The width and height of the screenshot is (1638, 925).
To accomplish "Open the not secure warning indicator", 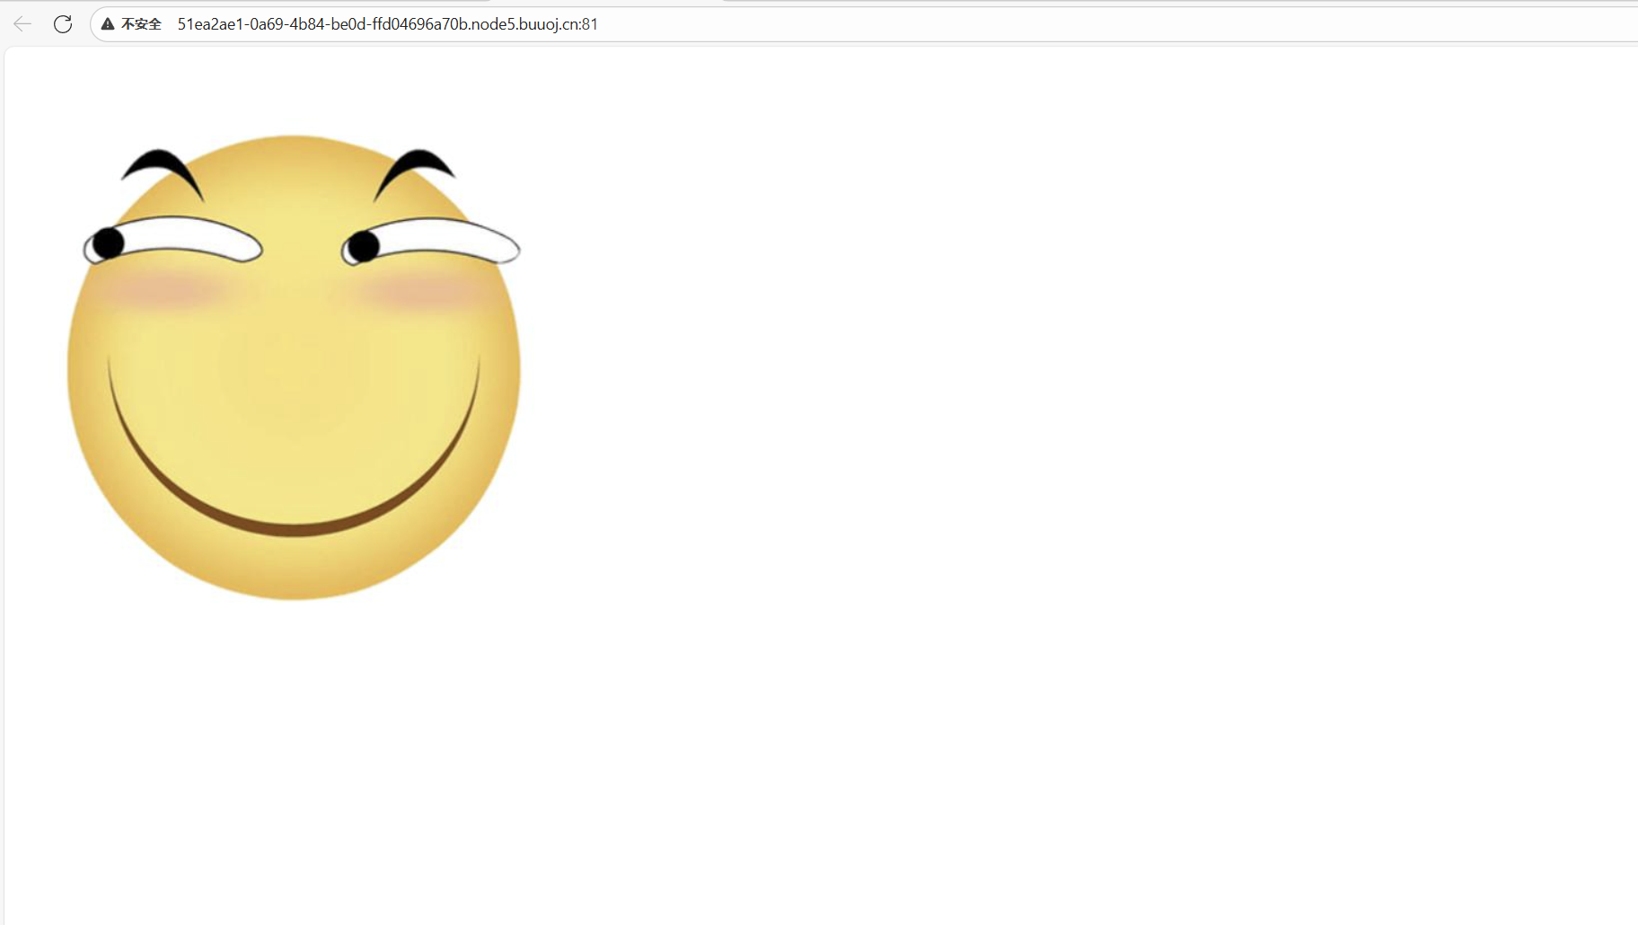I will [x=131, y=24].
